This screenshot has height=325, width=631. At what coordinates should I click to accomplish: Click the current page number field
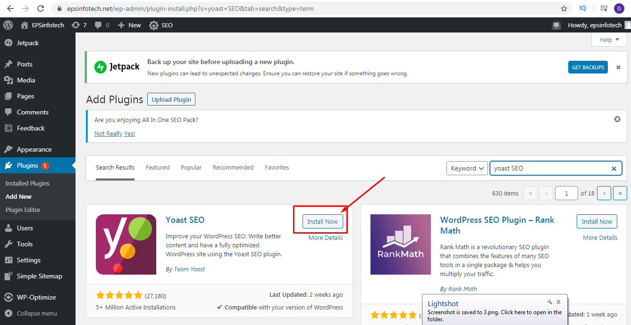click(x=566, y=193)
